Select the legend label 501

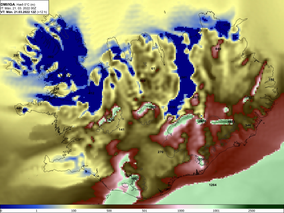[144, 211]
